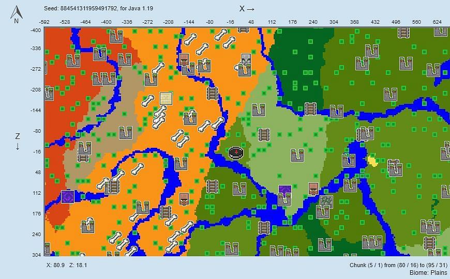The image size is (450, 279).
Task: Click the mineshaft icon below the 432 X-axis label
Action: (404, 33)
